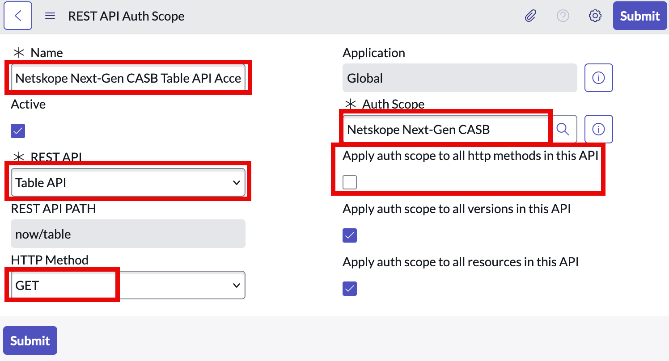
Task: Uncheck apply auth scope to all versions
Action: point(350,235)
